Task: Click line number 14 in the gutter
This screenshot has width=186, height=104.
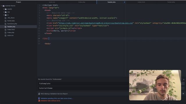Action: coord(39,38)
